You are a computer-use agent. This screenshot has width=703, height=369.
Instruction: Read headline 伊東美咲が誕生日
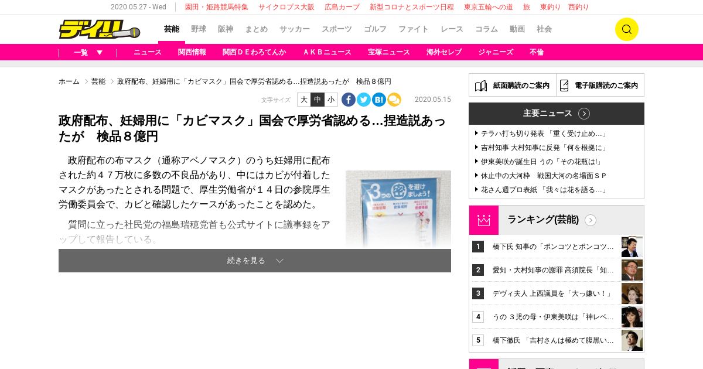coord(541,162)
